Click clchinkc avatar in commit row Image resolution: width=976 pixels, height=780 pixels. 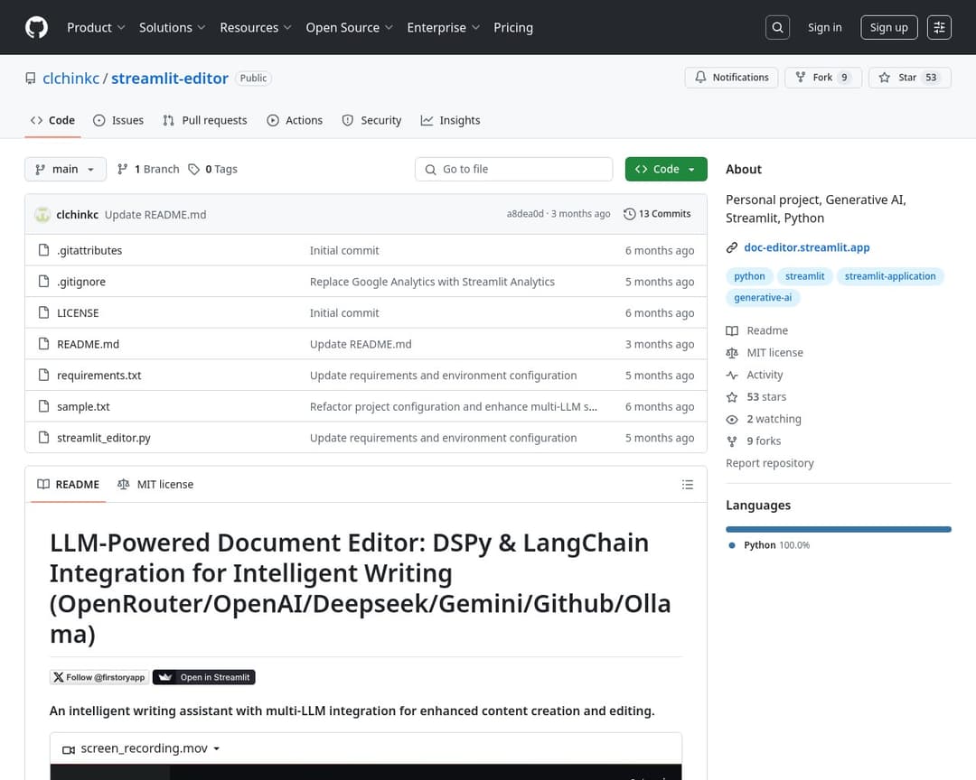coord(42,215)
